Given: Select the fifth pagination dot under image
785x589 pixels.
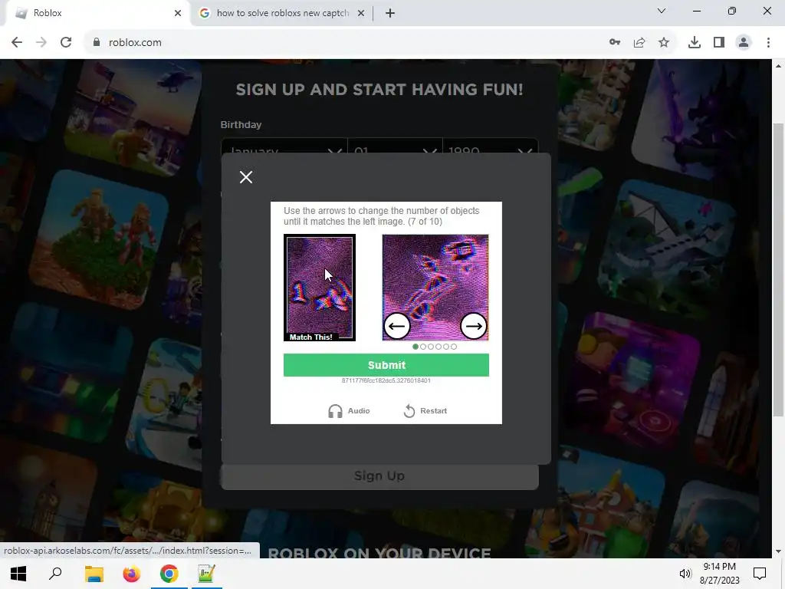Looking at the screenshot, I should [x=446, y=347].
